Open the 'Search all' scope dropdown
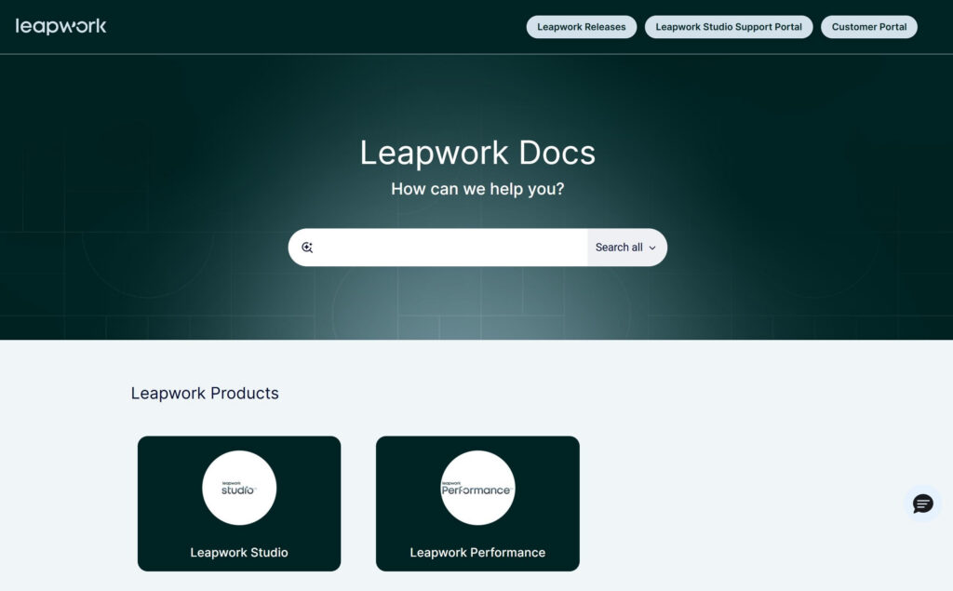 [x=619, y=248]
